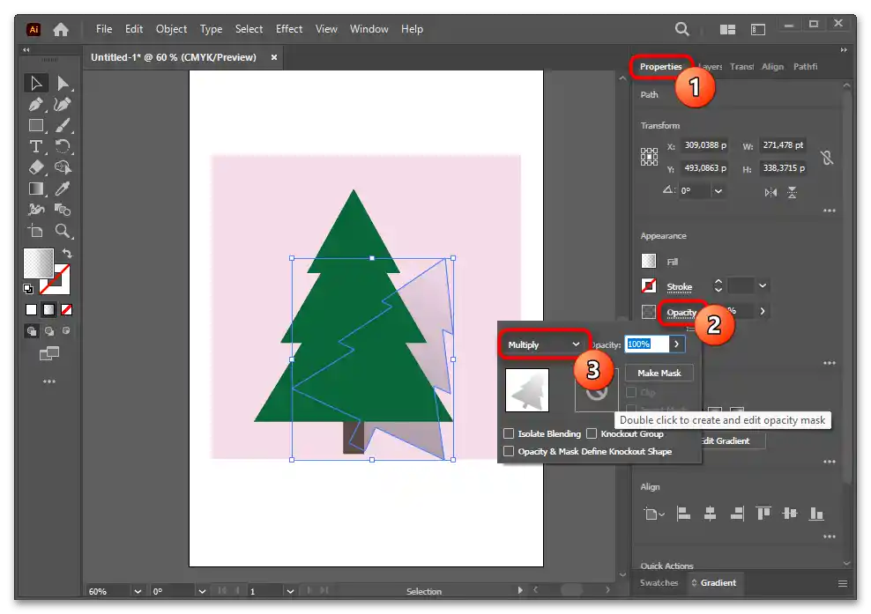Select the Pen tool
Image resolution: width=871 pixels, height=614 pixels.
[35, 104]
